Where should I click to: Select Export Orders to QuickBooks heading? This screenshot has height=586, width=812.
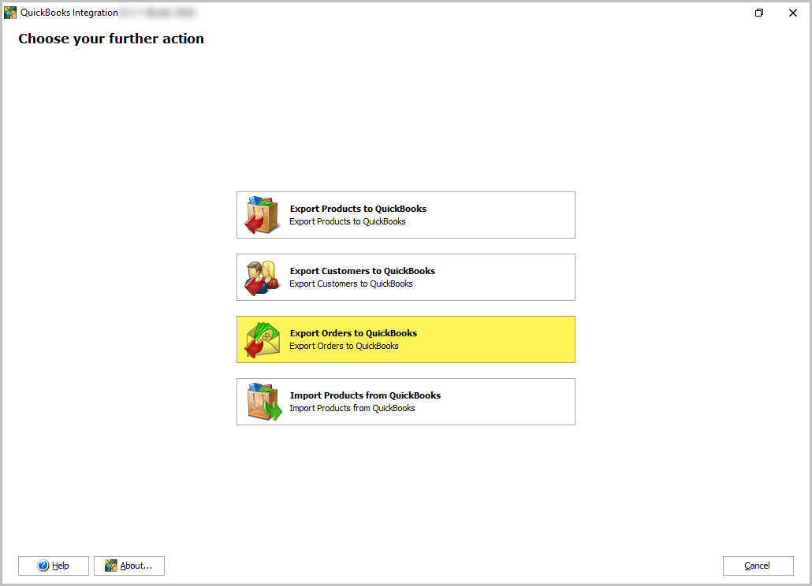[x=353, y=333]
